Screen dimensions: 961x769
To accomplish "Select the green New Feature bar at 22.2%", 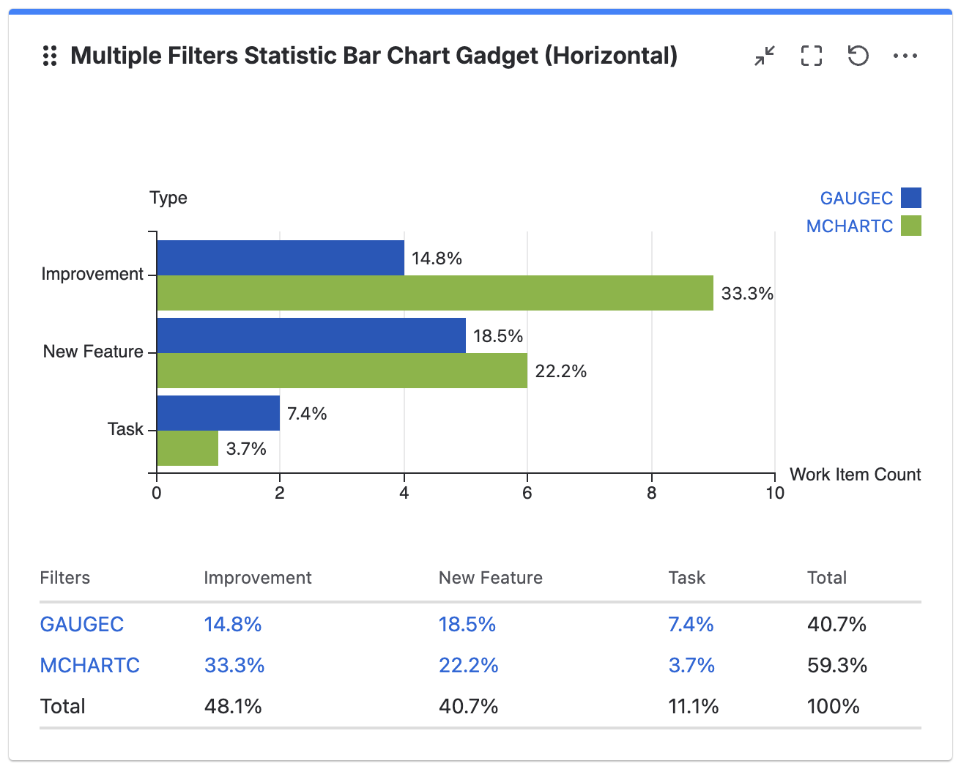I will tap(342, 371).
